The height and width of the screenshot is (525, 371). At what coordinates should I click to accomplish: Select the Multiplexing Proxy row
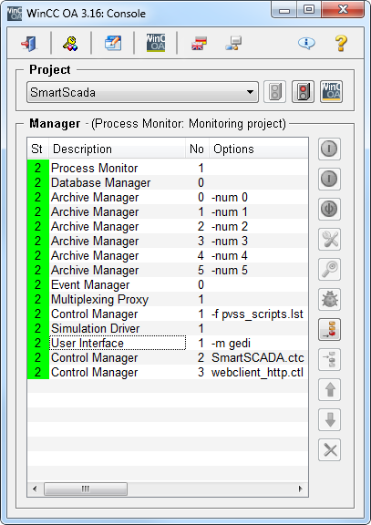(x=168, y=299)
